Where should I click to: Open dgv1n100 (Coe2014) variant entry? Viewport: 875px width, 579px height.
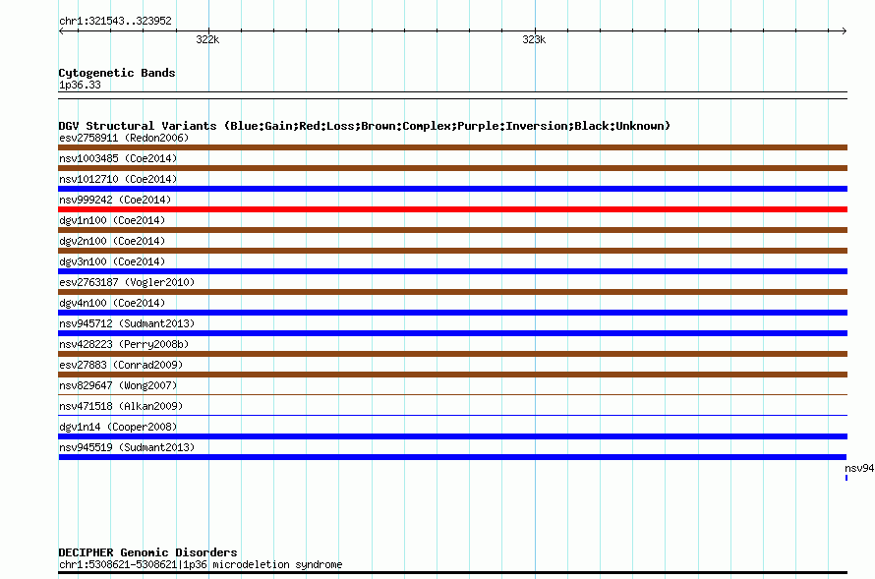[112, 220]
